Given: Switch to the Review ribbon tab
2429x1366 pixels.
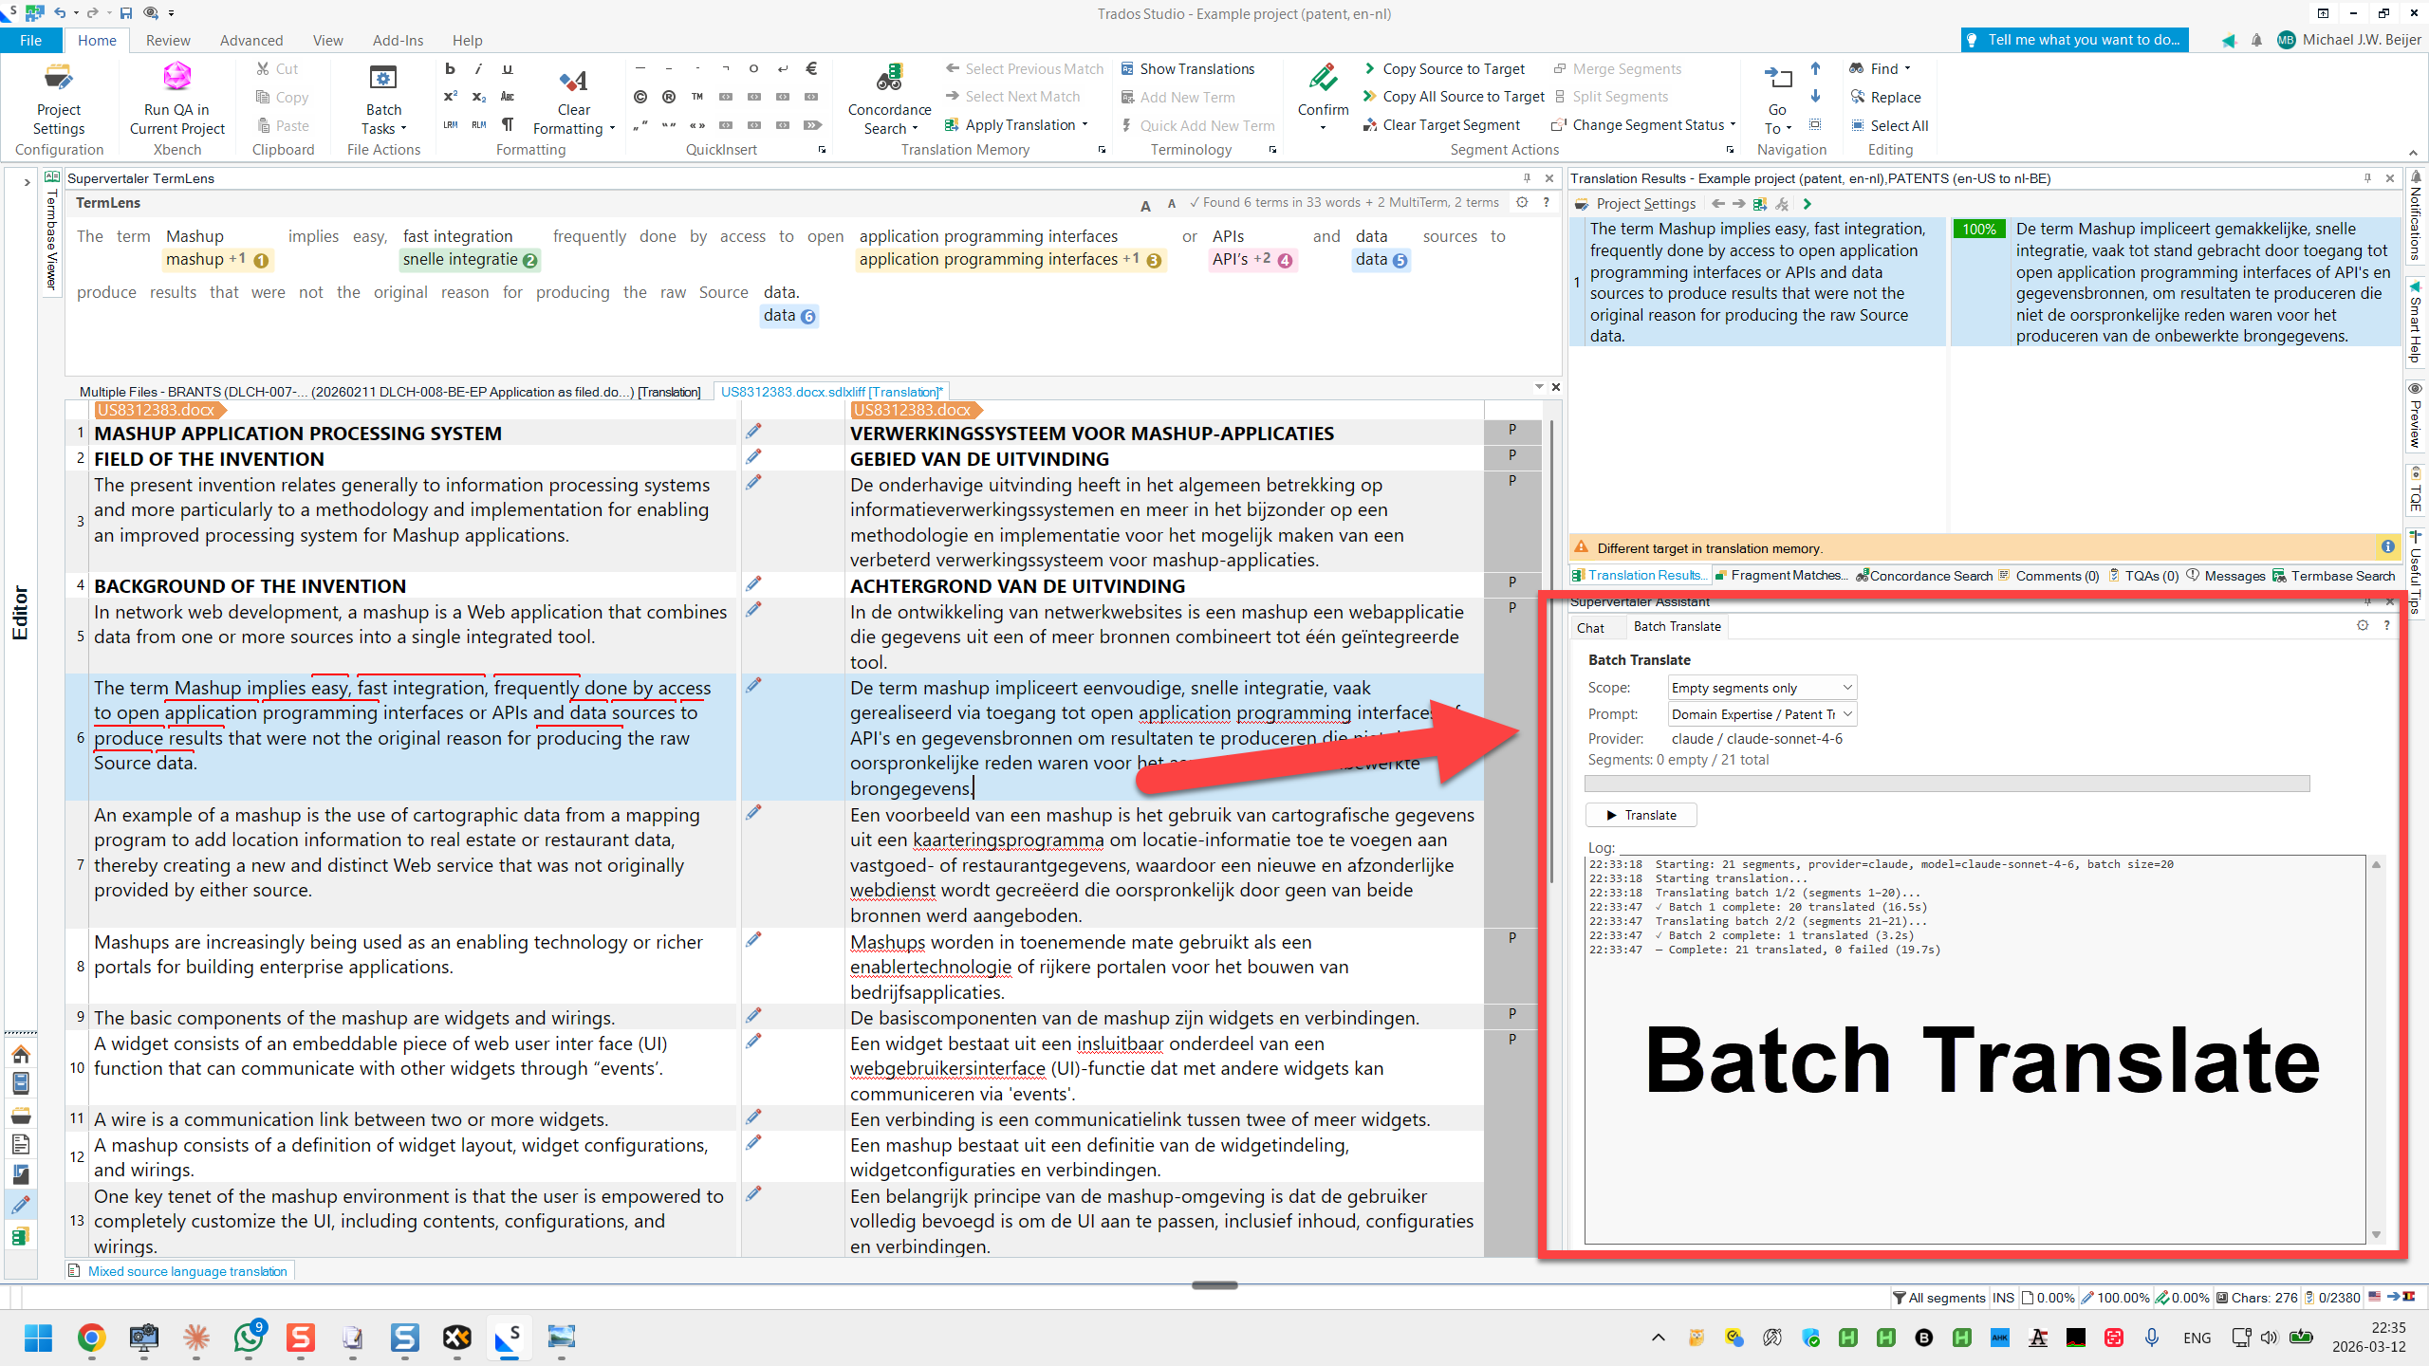Looking at the screenshot, I should point(168,40).
